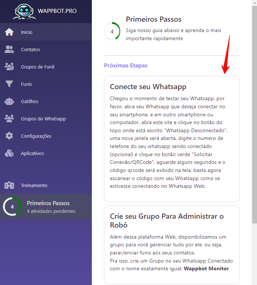Click the Aplicativos cubes icon
The width and height of the screenshot is (257, 285).
click(9, 153)
